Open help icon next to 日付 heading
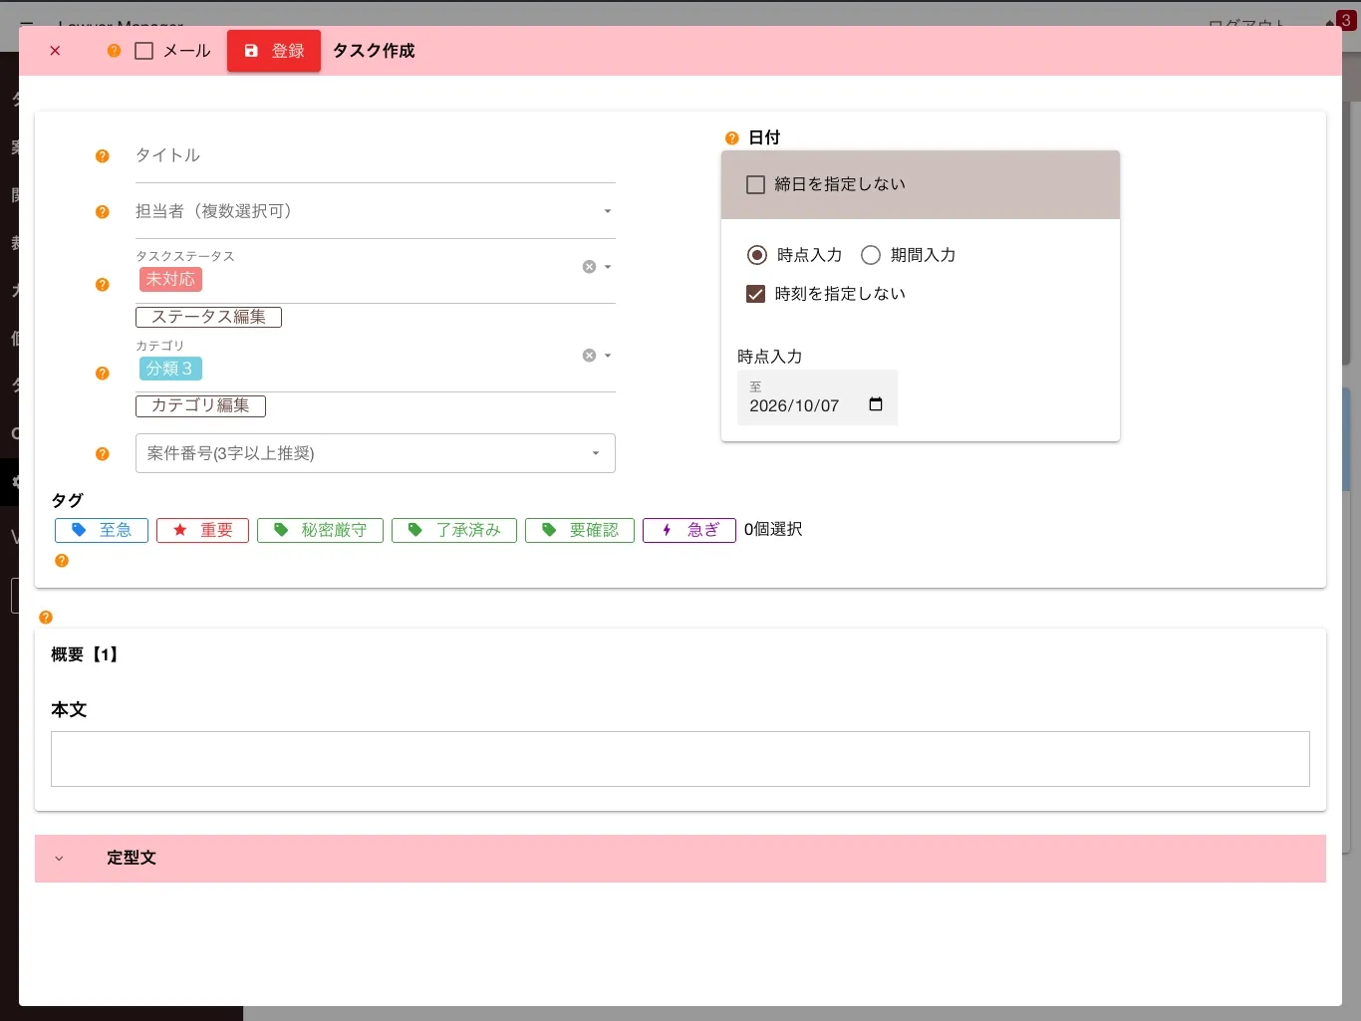The height and width of the screenshot is (1021, 1361). point(731,138)
